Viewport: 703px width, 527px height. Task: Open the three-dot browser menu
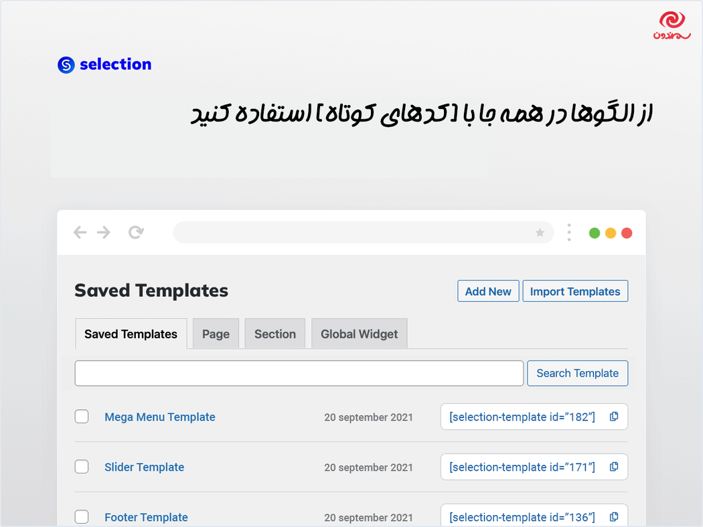tap(569, 232)
